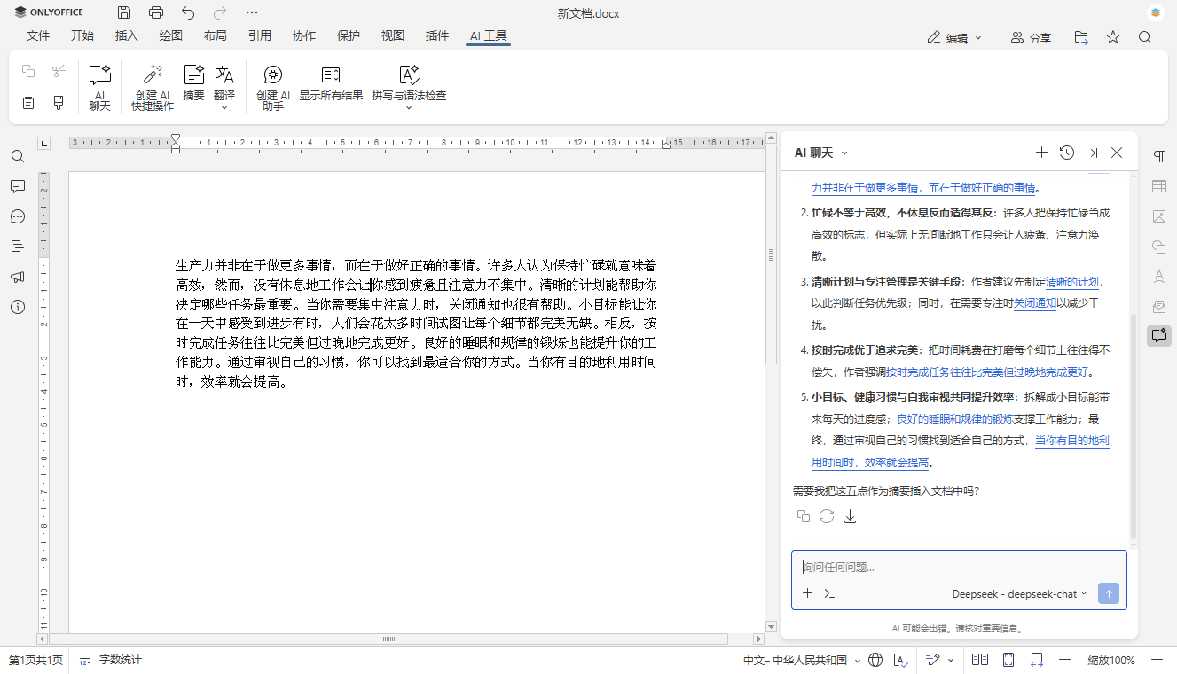Switch to the 插件 tab

coord(437,35)
